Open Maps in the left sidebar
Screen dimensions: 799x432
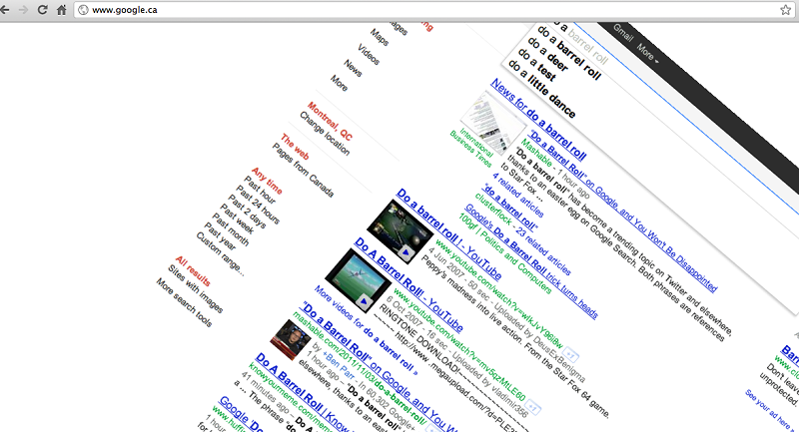380,37
